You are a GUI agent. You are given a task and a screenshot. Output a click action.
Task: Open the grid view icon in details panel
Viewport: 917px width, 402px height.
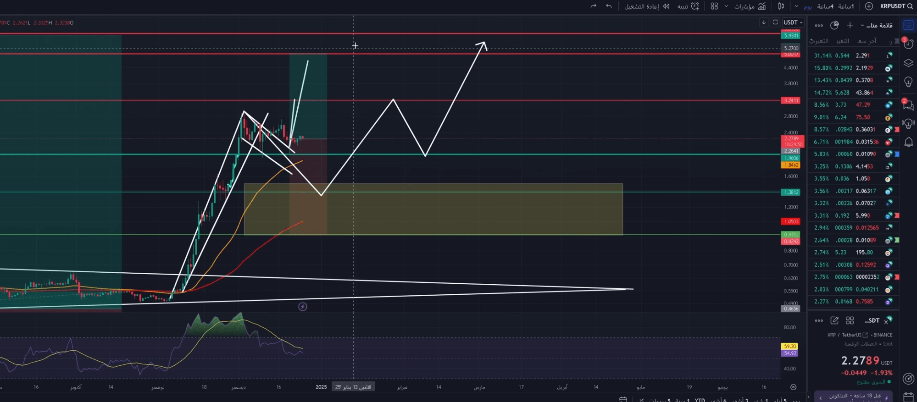click(850, 320)
